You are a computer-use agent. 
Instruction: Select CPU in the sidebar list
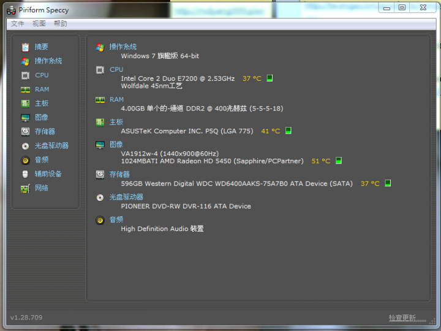pos(42,75)
